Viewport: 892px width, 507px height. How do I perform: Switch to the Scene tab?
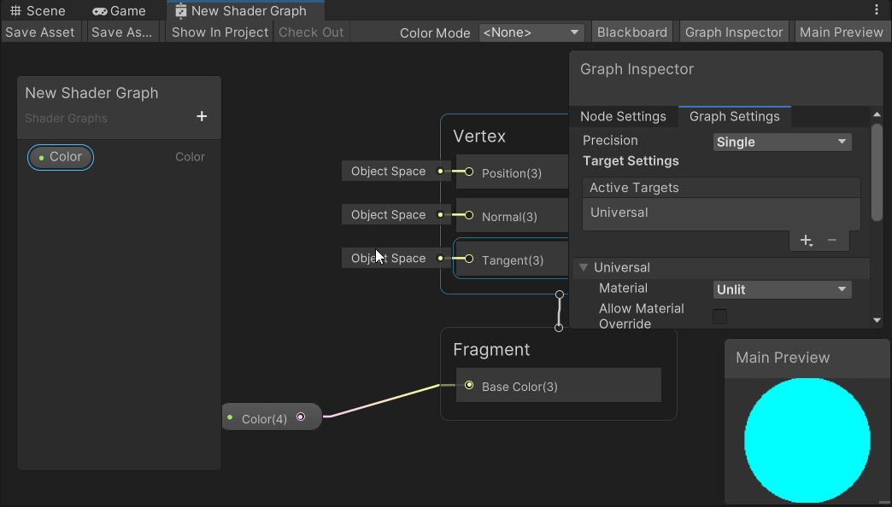(x=38, y=11)
